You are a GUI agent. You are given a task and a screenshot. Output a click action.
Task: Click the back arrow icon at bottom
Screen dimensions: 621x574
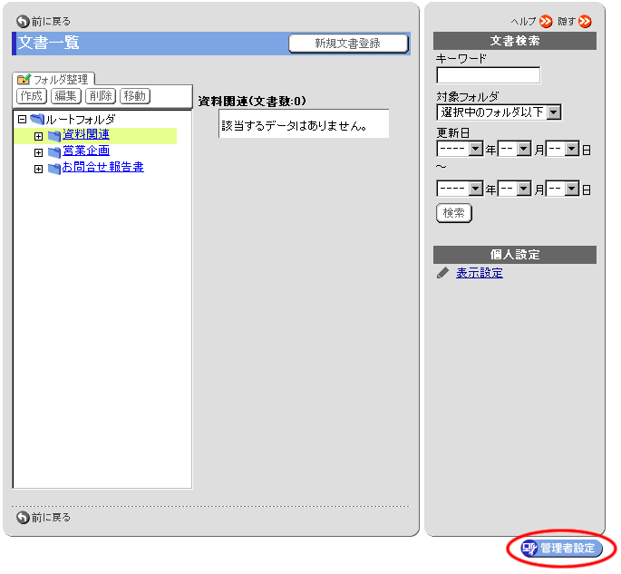point(23,518)
